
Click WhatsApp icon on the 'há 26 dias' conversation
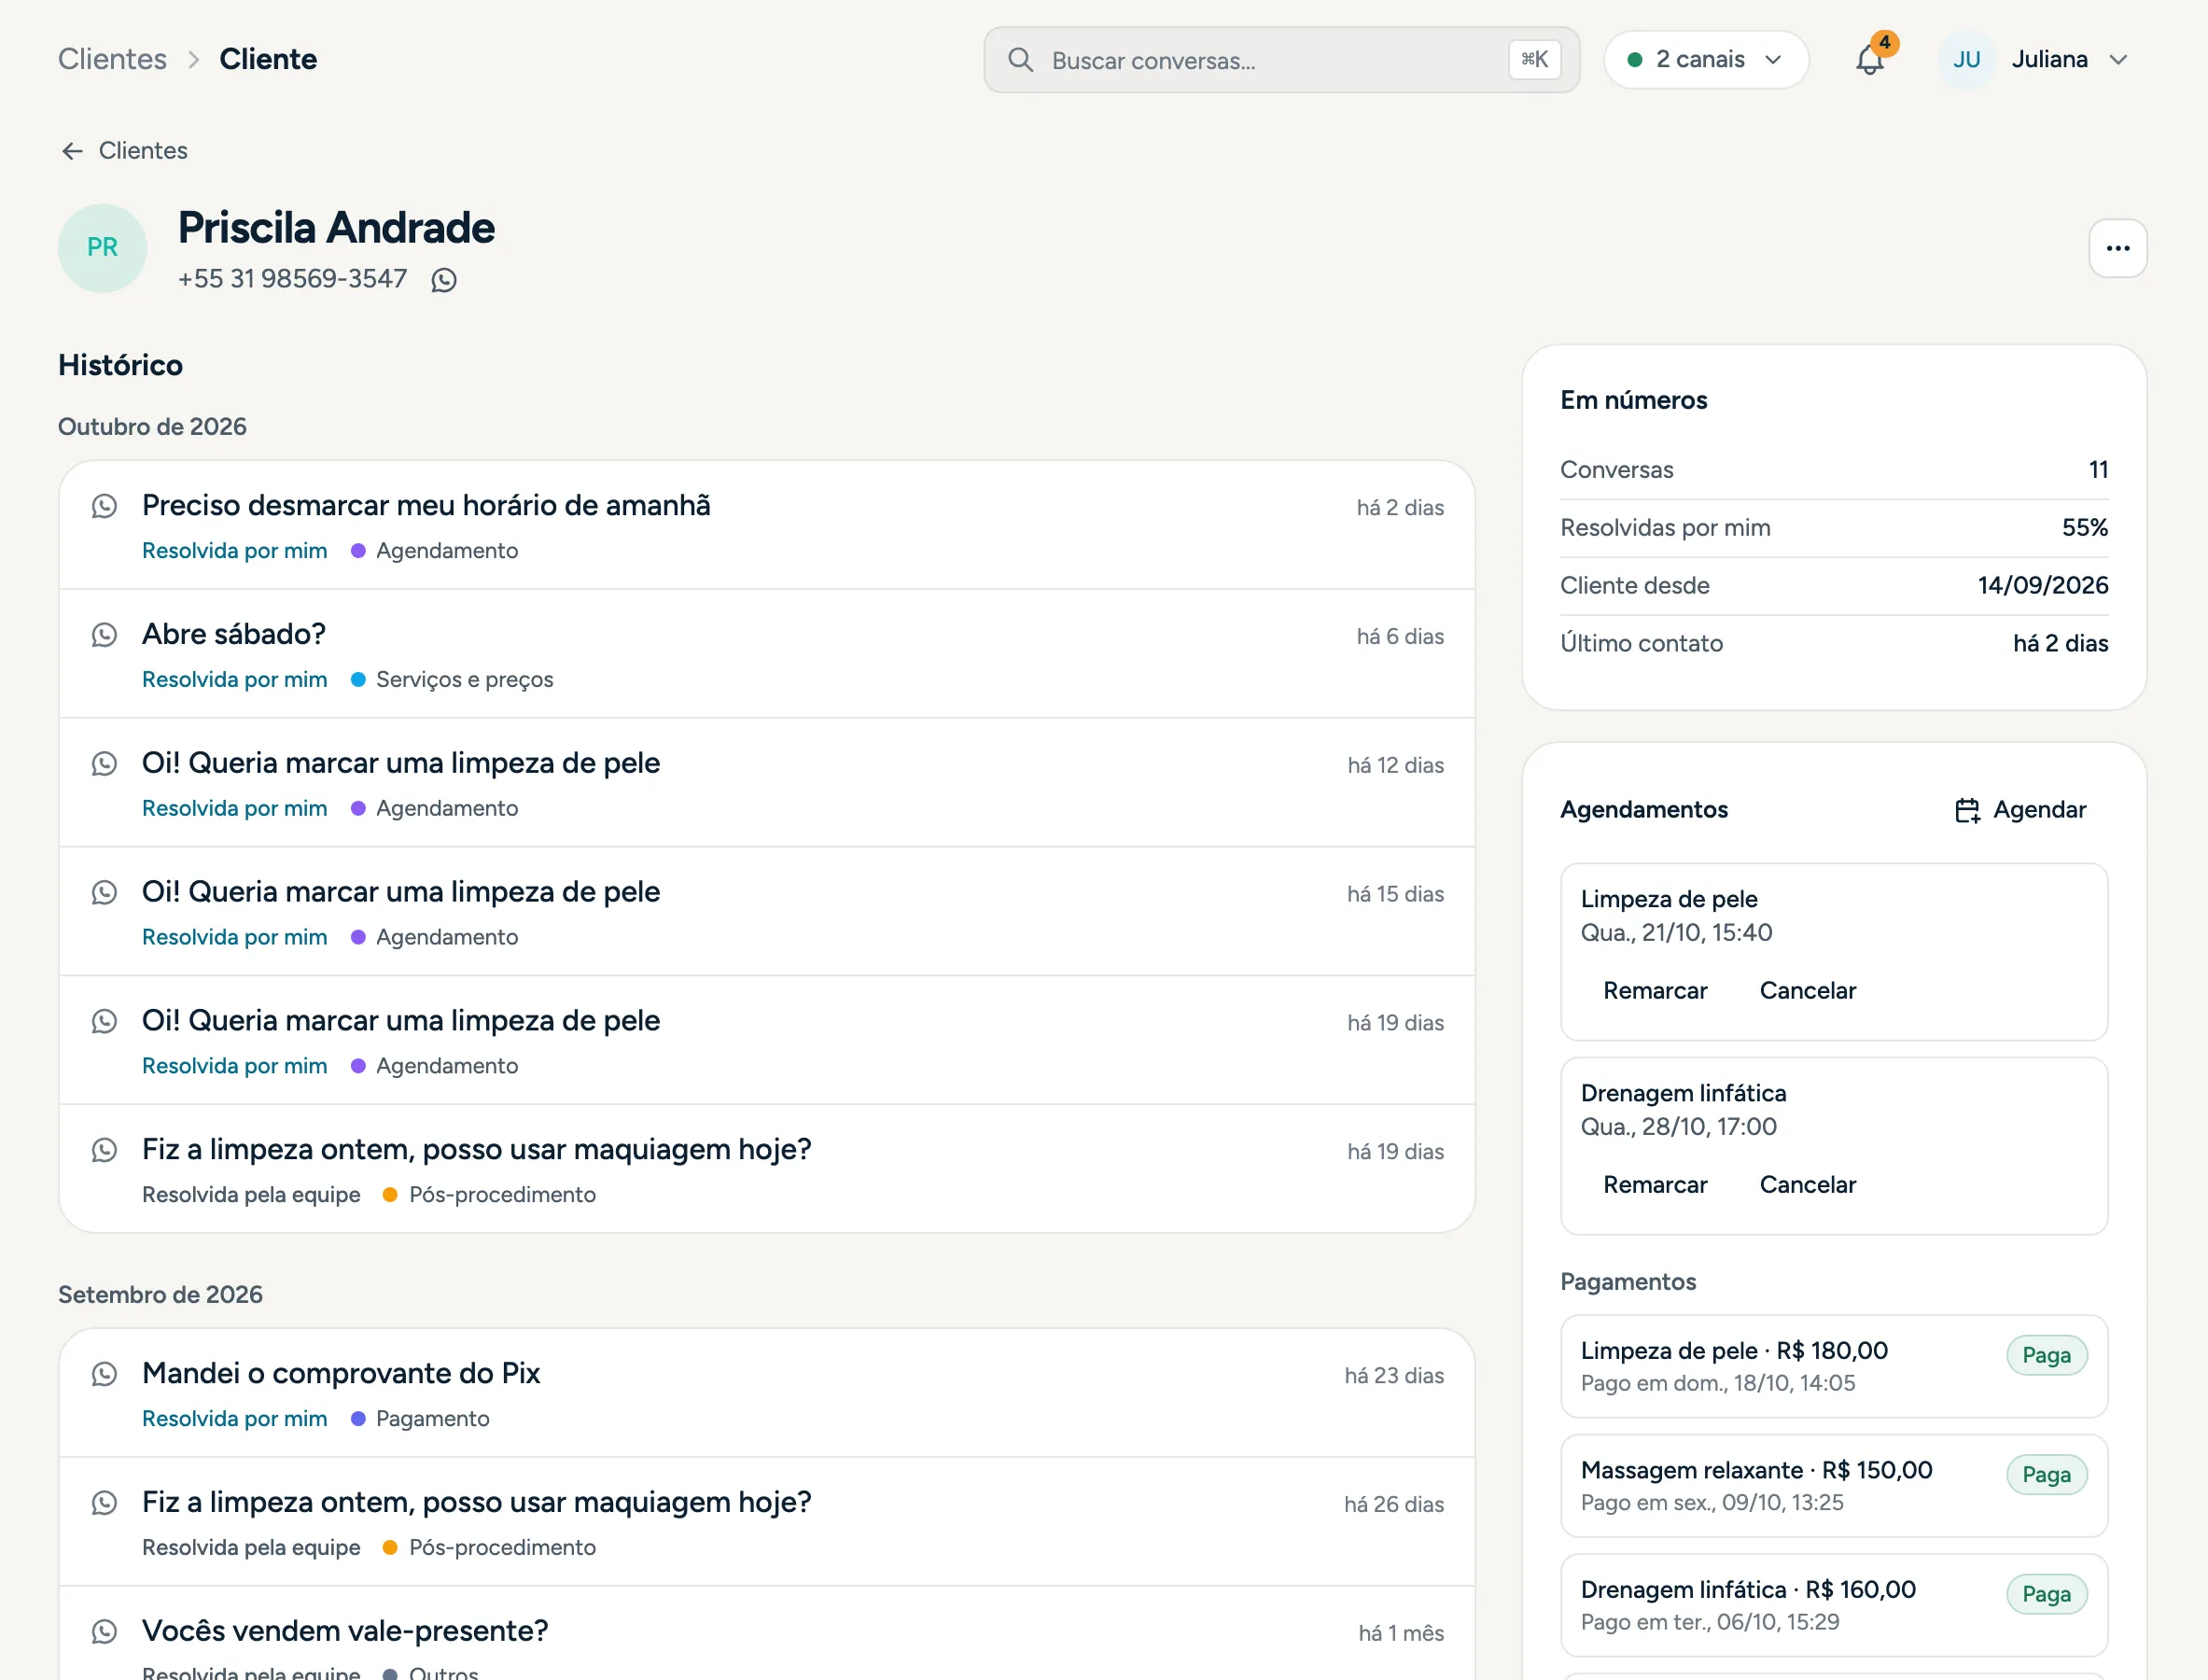point(104,1503)
